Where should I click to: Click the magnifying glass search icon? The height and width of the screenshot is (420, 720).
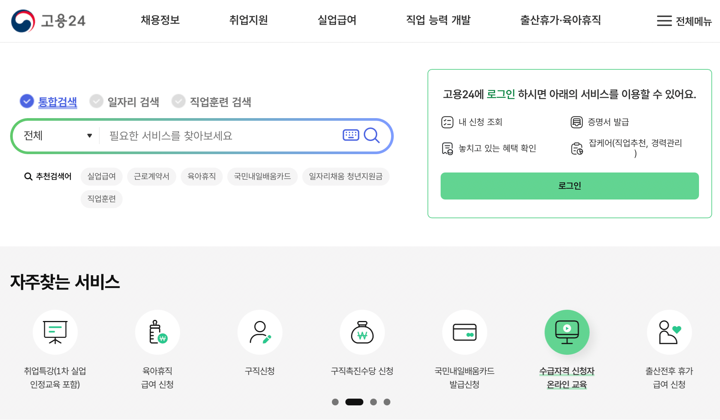[372, 135]
